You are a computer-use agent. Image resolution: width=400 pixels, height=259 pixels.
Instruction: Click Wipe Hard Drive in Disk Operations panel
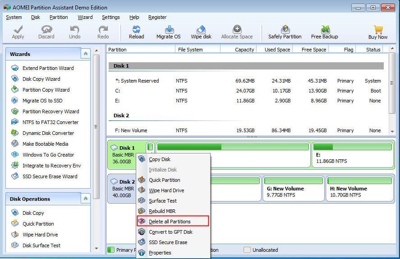[x=34, y=235]
